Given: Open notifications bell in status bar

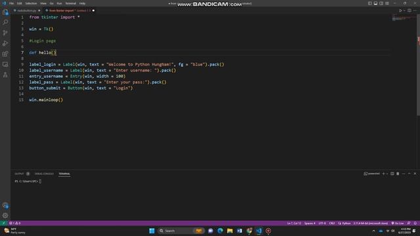Looking at the screenshot, I should 415,223.
